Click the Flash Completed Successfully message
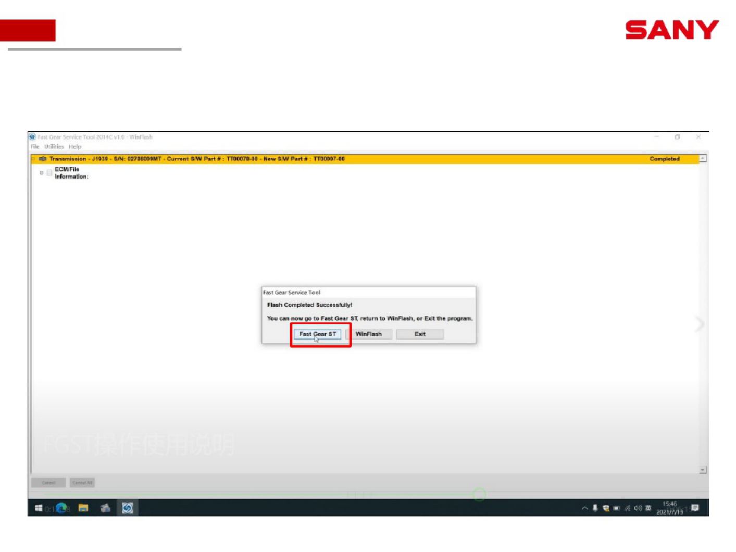This screenshot has width=736, height=552. (x=309, y=305)
